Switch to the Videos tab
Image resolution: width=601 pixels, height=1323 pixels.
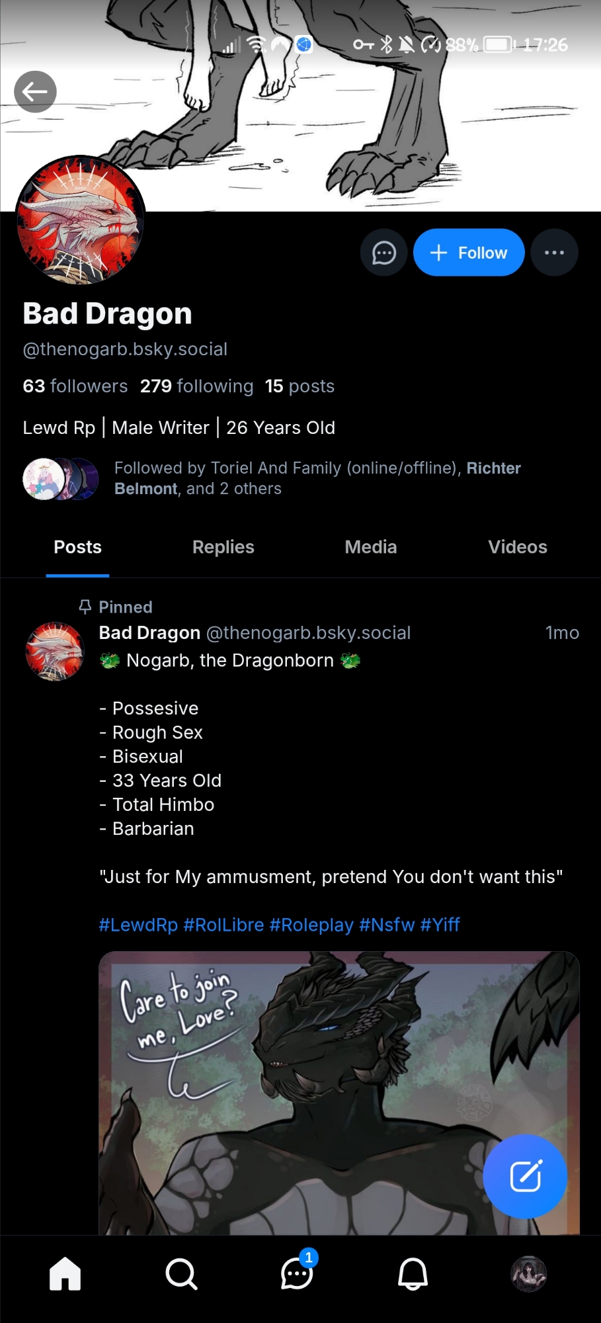click(x=518, y=547)
